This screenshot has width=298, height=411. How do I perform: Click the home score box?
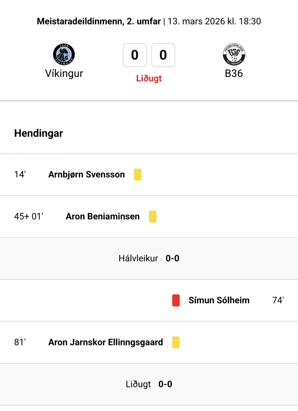coord(135,55)
